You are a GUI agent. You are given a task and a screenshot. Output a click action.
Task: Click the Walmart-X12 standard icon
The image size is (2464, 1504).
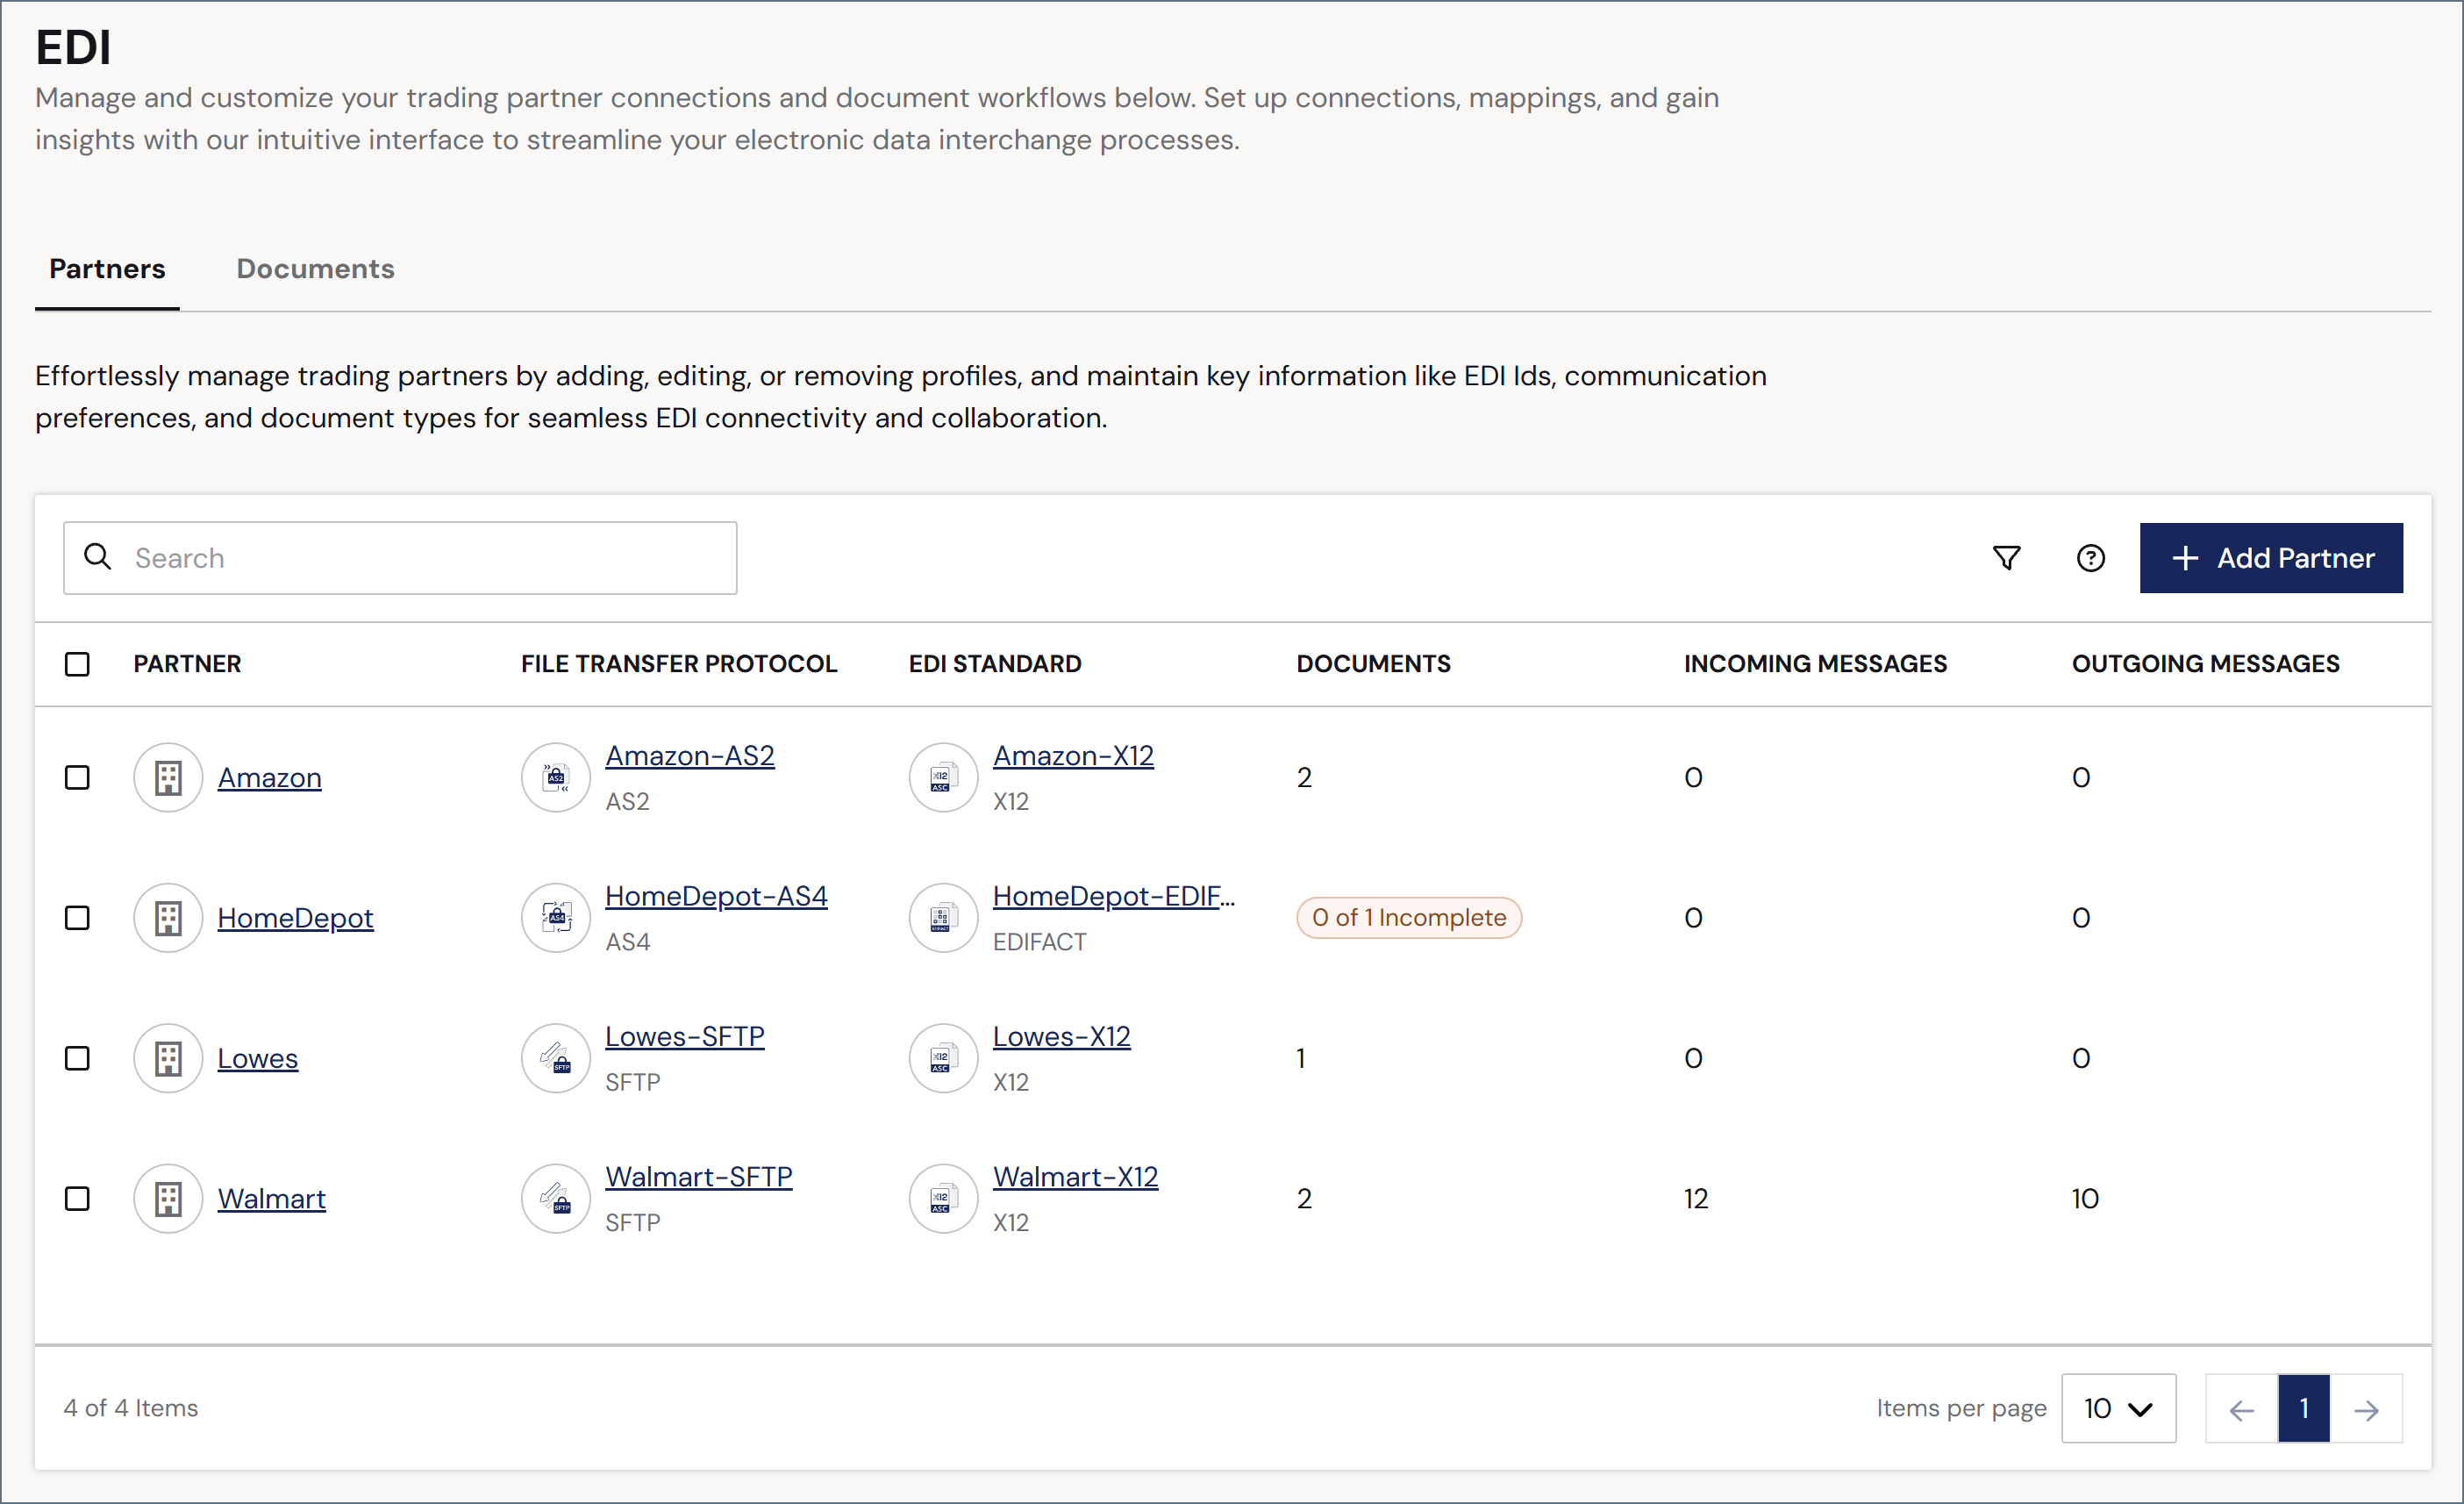click(x=943, y=1198)
